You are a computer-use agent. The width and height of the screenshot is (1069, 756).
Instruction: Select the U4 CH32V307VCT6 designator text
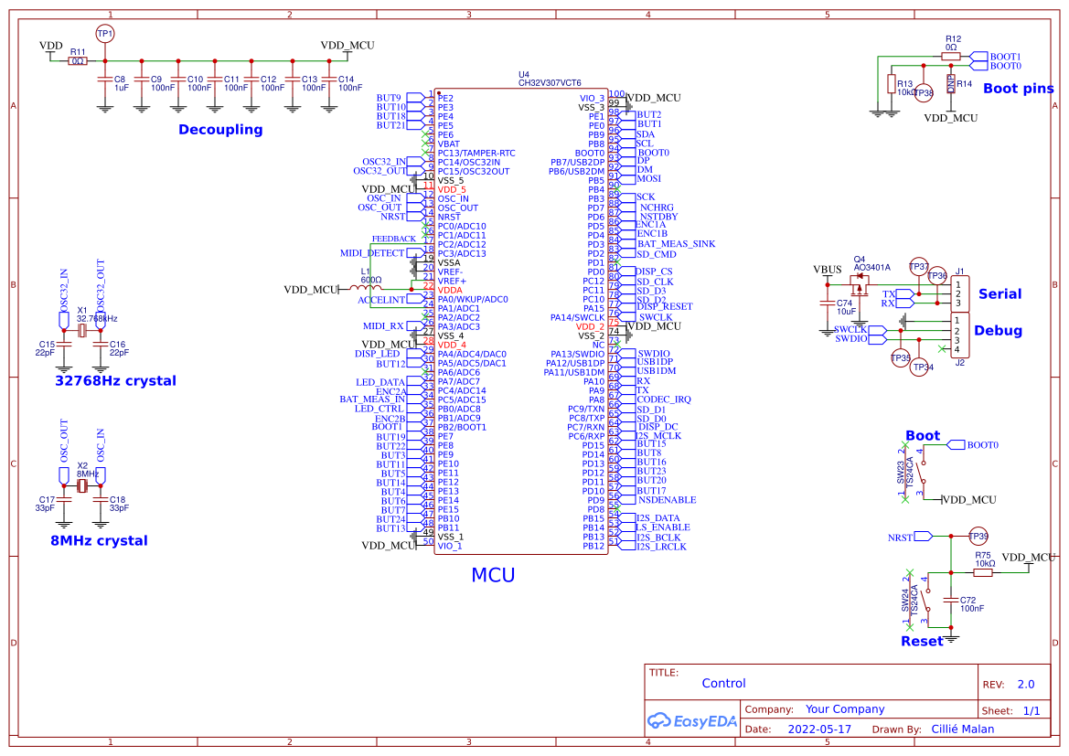(549, 79)
